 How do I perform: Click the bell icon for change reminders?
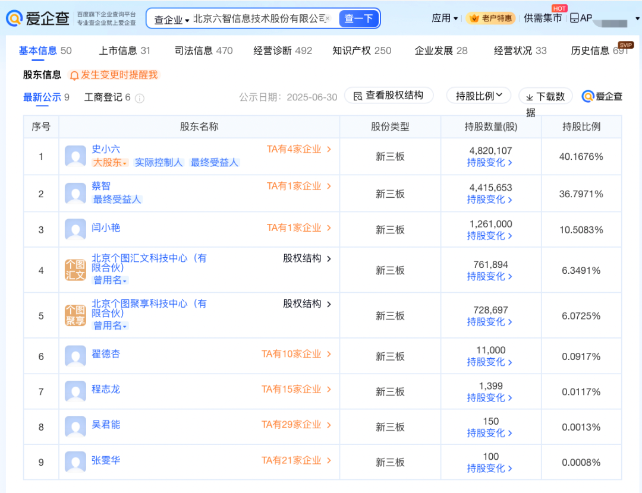click(x=74, y=75)
